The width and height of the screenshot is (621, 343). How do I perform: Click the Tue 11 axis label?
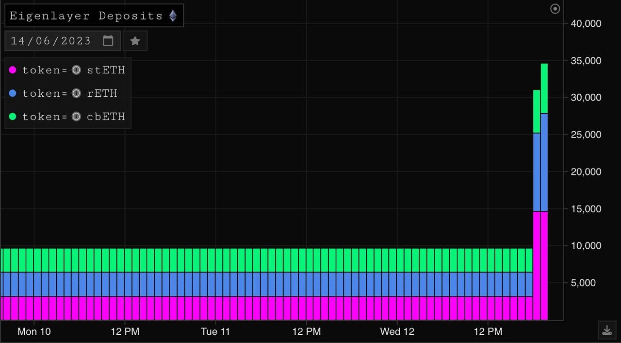pyautogui.click(x=215, y=332)
